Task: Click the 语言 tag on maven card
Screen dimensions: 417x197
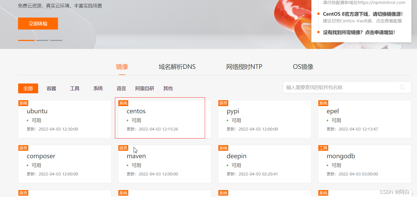Action: click(x=123, y=148)
